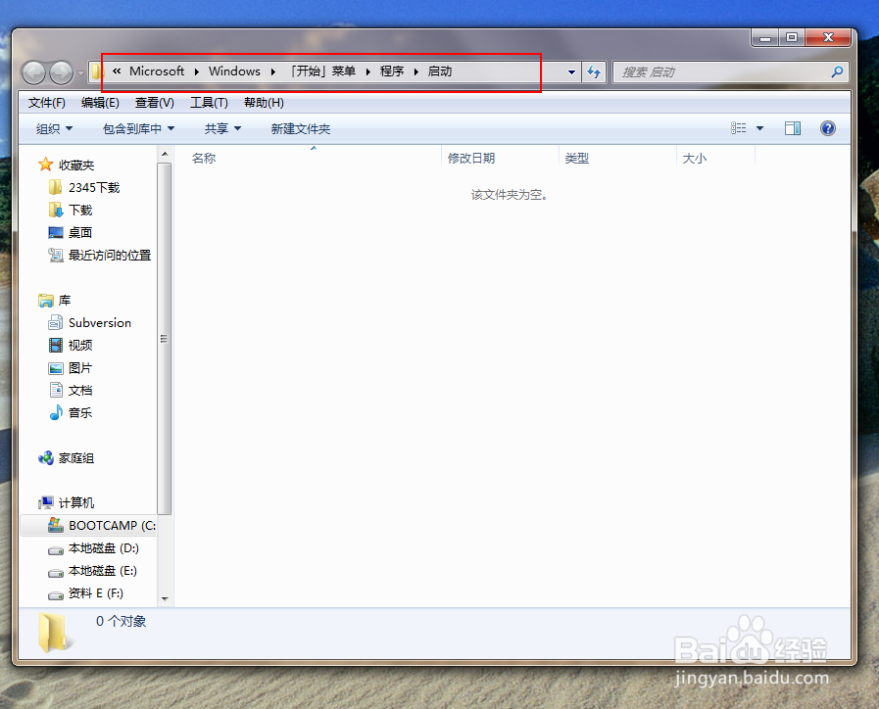The image size is (879, 709).
Task: Change view using the view icon
Action: point(738,128)
